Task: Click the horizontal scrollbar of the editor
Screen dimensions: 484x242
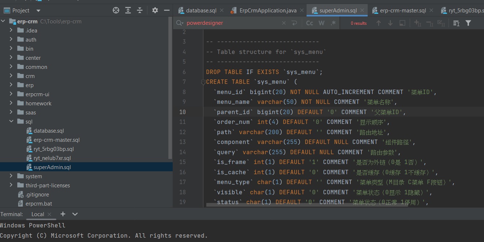Action: tap(307, 205)
